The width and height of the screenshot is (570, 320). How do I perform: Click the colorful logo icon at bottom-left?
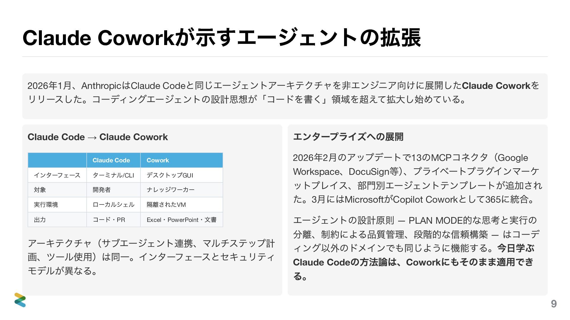coord(20,300)
